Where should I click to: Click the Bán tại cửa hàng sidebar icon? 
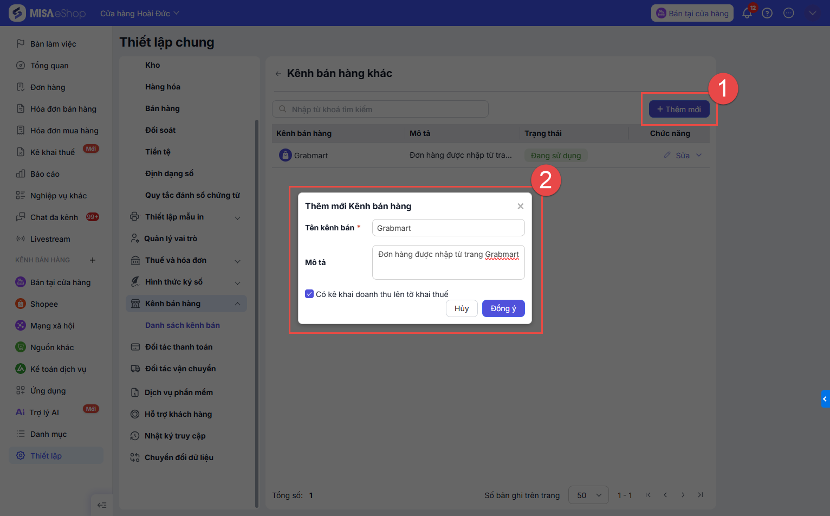tap(21, 282)
